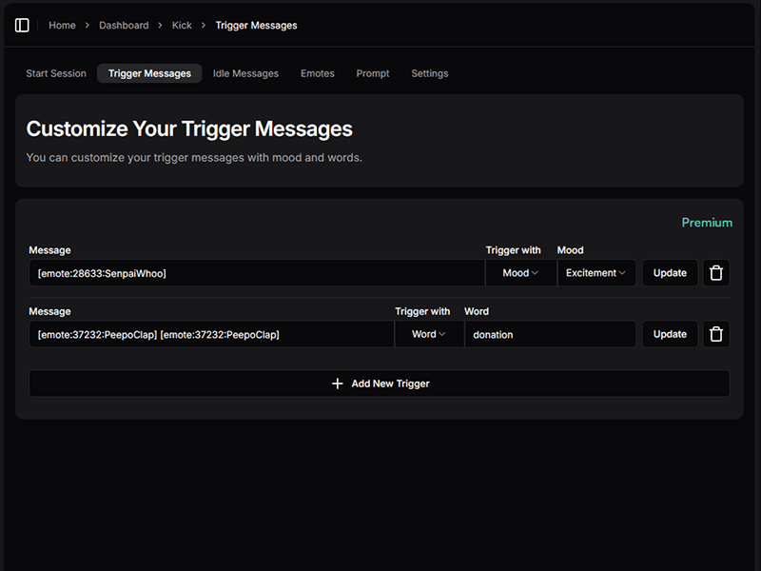Switch to the Idle Messages tab
The height and width of the screenshot is (571, 761).
click(245, 73)
